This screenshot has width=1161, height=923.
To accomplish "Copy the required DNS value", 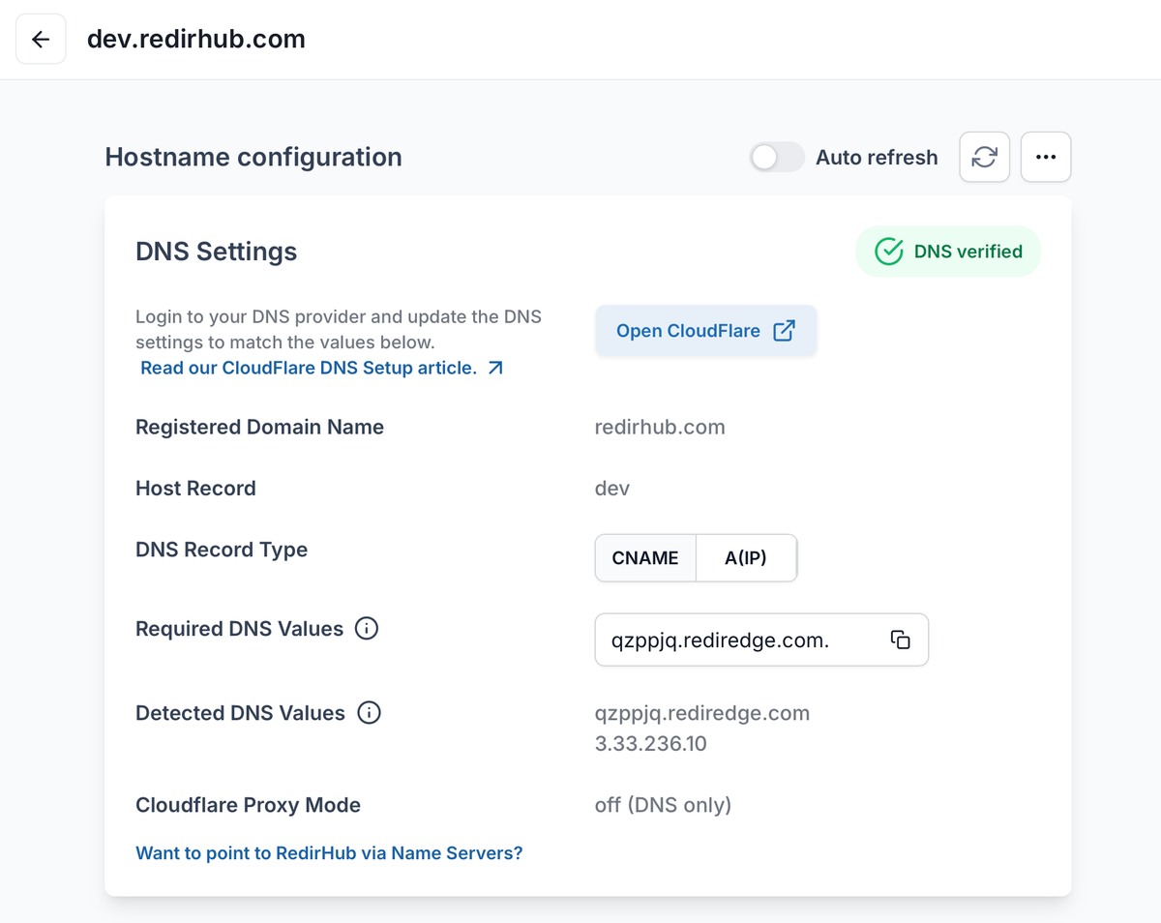I will 900,640.
